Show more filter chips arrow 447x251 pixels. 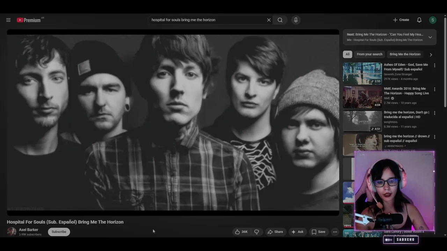(x=431, y=55)
